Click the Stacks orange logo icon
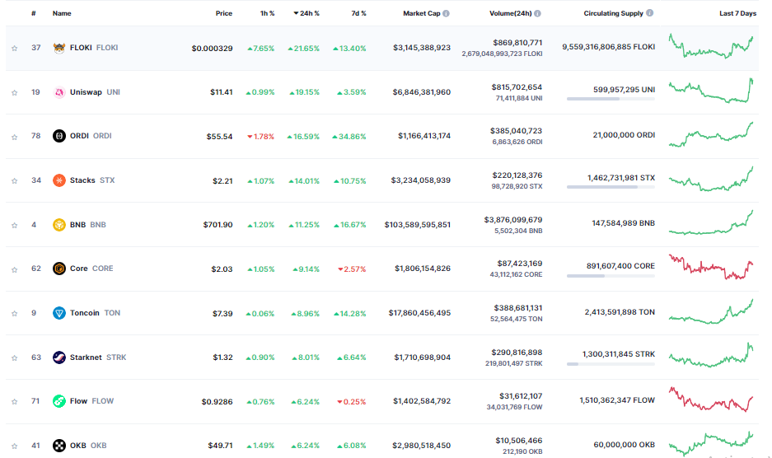The height and width of the screenshot is (458, 772). (x=59, y=180)
